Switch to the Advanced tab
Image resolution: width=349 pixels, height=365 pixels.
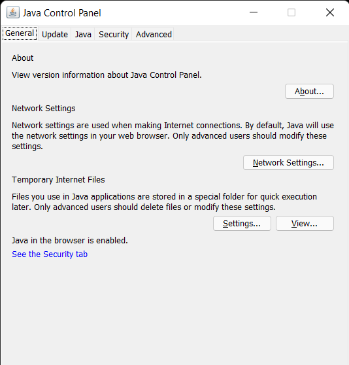154,35
